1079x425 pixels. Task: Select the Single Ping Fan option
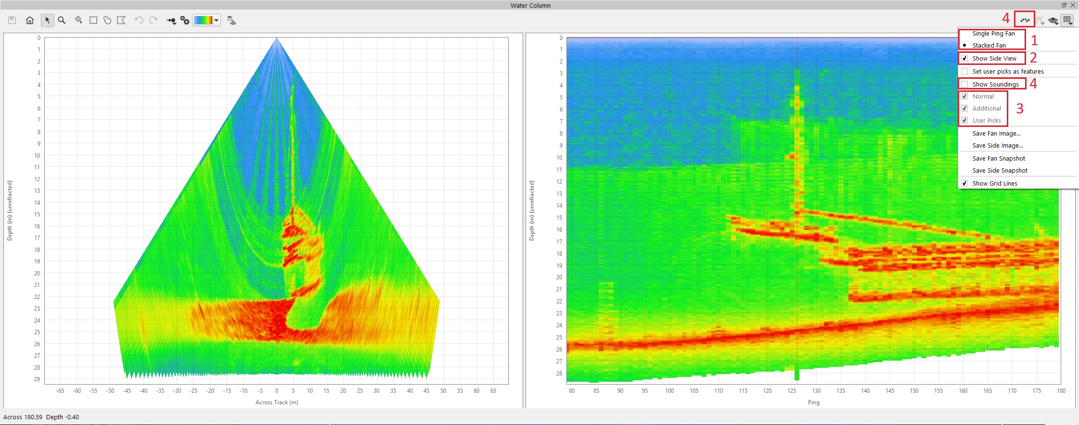tap(993, 34)
